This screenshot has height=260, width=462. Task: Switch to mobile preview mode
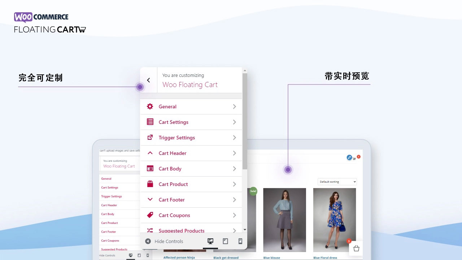point(240,241)
